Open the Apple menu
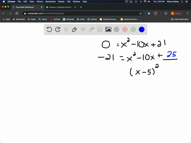The height and width of the screenshot is (143, 191). click(x=4, y=2)
